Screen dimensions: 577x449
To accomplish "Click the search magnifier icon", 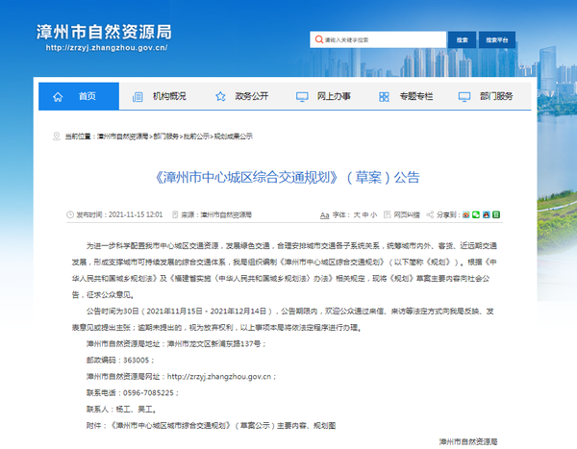I will click(x=319, y=39).
